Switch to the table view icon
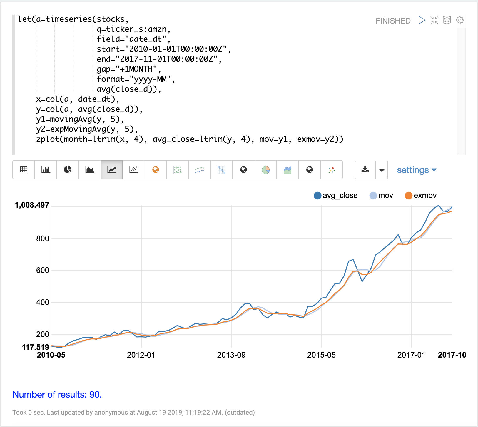The width and height of the screenshot is (478, 427). click(x=24, y=170)
